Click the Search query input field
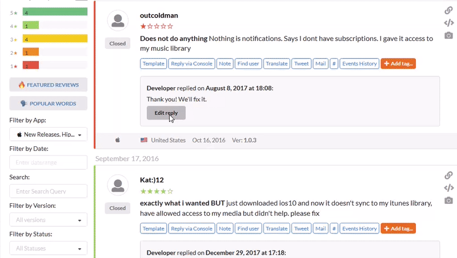The width and height of the screenshot is (457, 258). 49,192
